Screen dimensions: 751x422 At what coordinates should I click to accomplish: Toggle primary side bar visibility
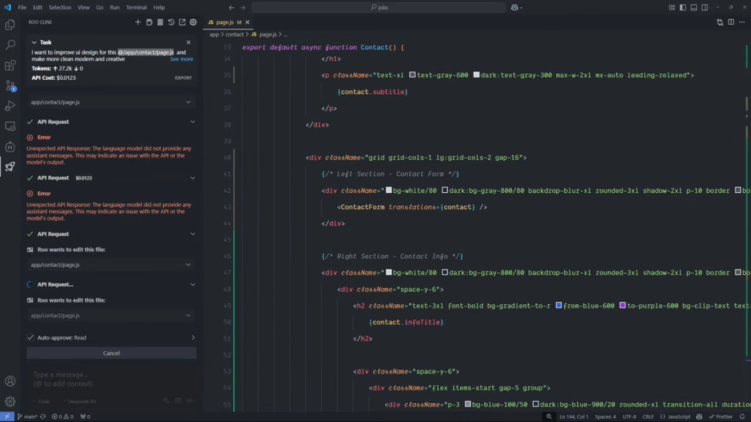click(683, 7)
